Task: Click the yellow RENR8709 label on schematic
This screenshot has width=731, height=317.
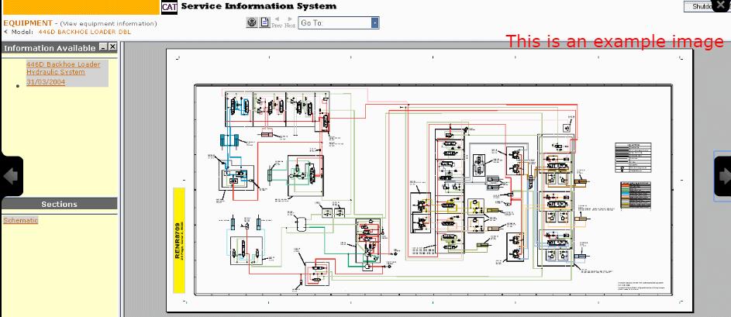Action: tap(179, 240)
